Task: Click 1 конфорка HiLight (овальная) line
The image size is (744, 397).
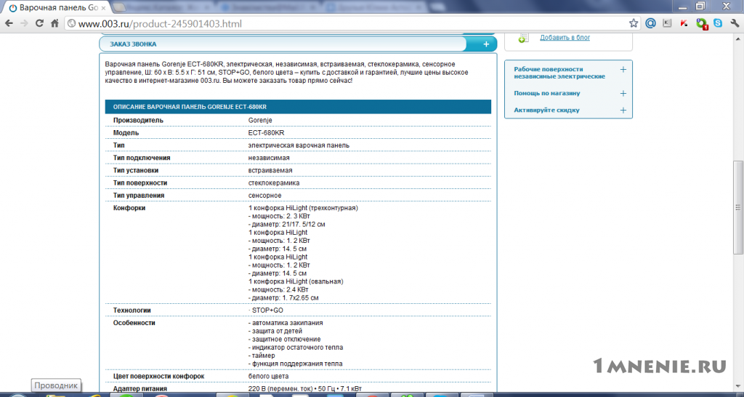Action: (x=296, y=281)
